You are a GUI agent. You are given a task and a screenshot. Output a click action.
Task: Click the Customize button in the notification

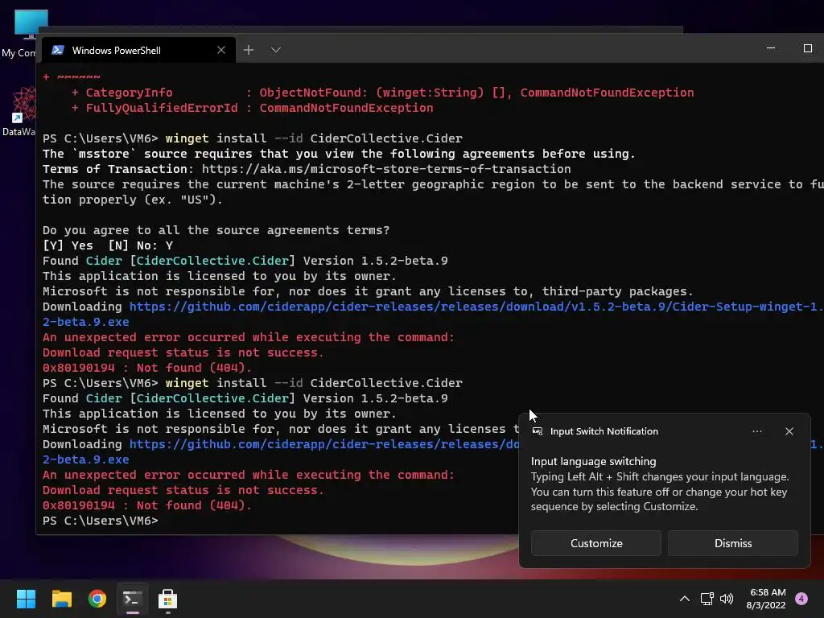point(596,543)
